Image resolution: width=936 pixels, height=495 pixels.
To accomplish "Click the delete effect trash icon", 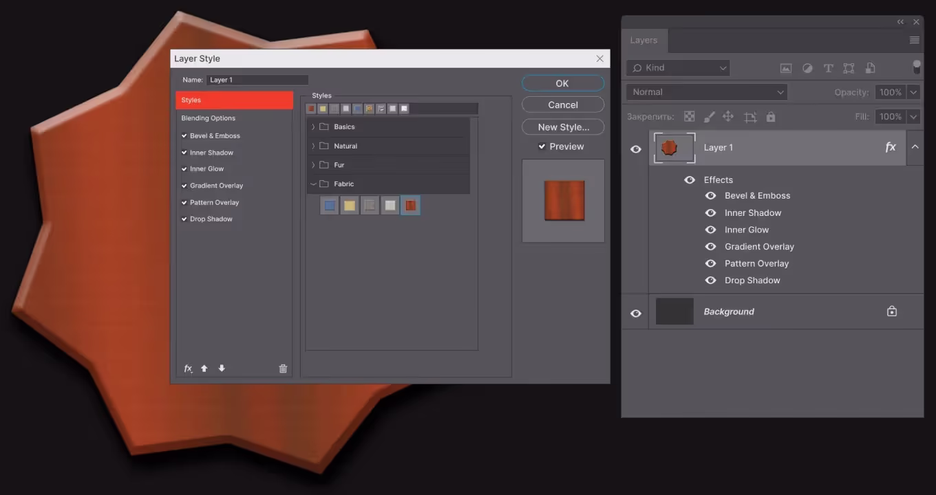I will (x=283, y=368).
